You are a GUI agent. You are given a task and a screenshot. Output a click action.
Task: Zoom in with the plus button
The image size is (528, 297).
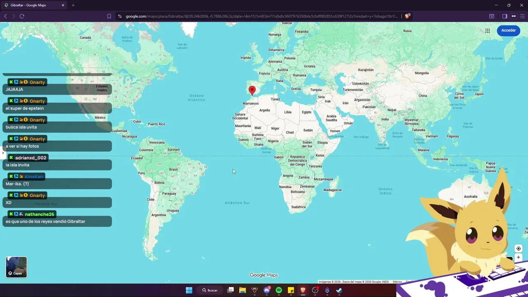(519, 257)
